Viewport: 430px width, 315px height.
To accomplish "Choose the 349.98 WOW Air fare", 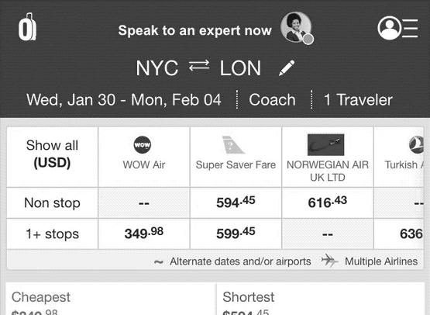I will click(144, 234).
